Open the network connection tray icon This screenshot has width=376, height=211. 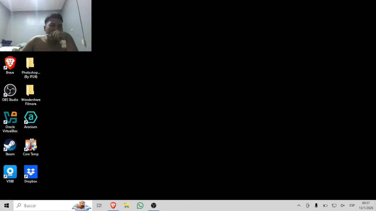(x=334, y=206)
